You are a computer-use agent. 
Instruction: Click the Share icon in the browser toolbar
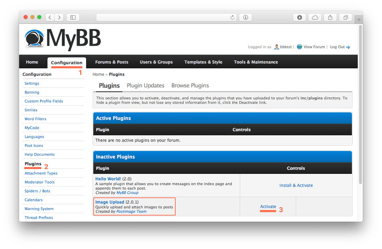pyautogui.click(x=330, y=17)
